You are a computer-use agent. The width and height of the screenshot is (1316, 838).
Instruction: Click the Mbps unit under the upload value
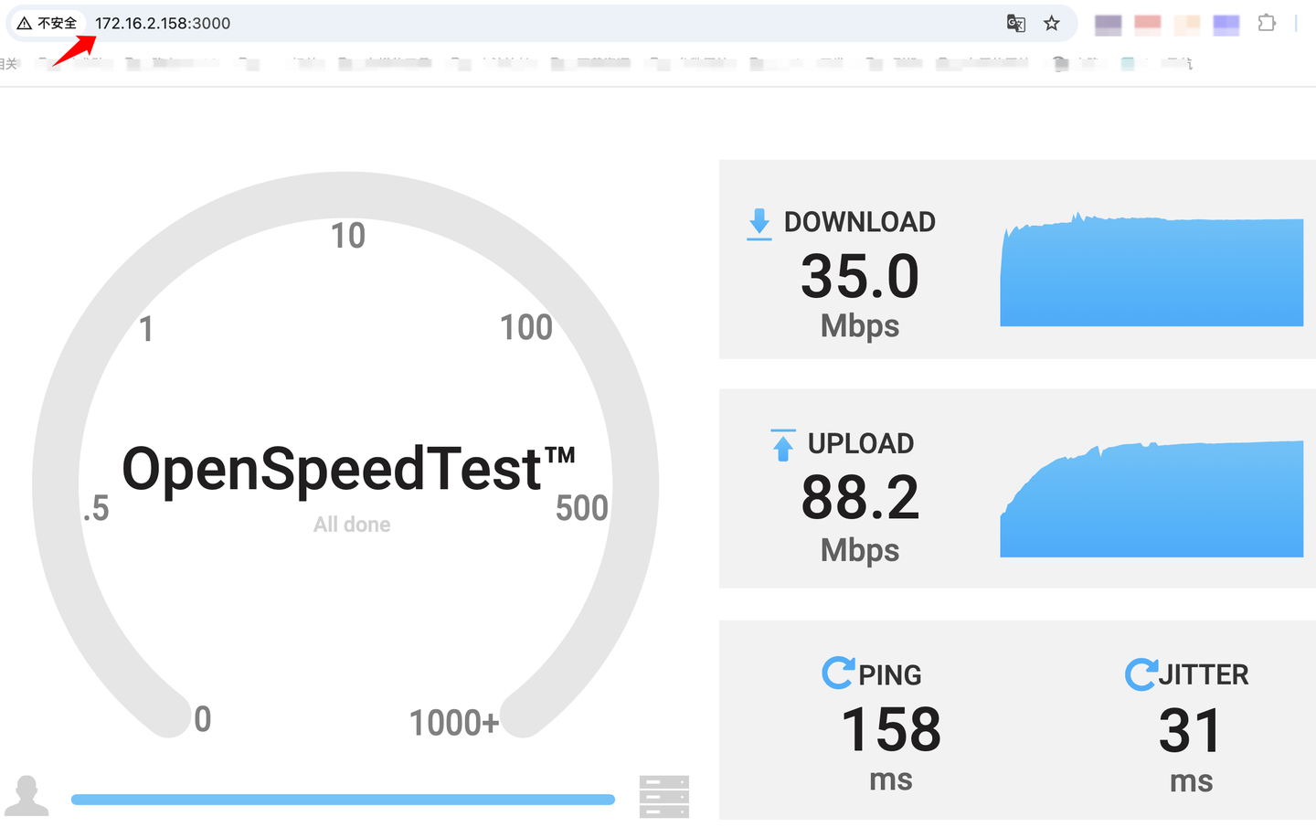[860, 550]
